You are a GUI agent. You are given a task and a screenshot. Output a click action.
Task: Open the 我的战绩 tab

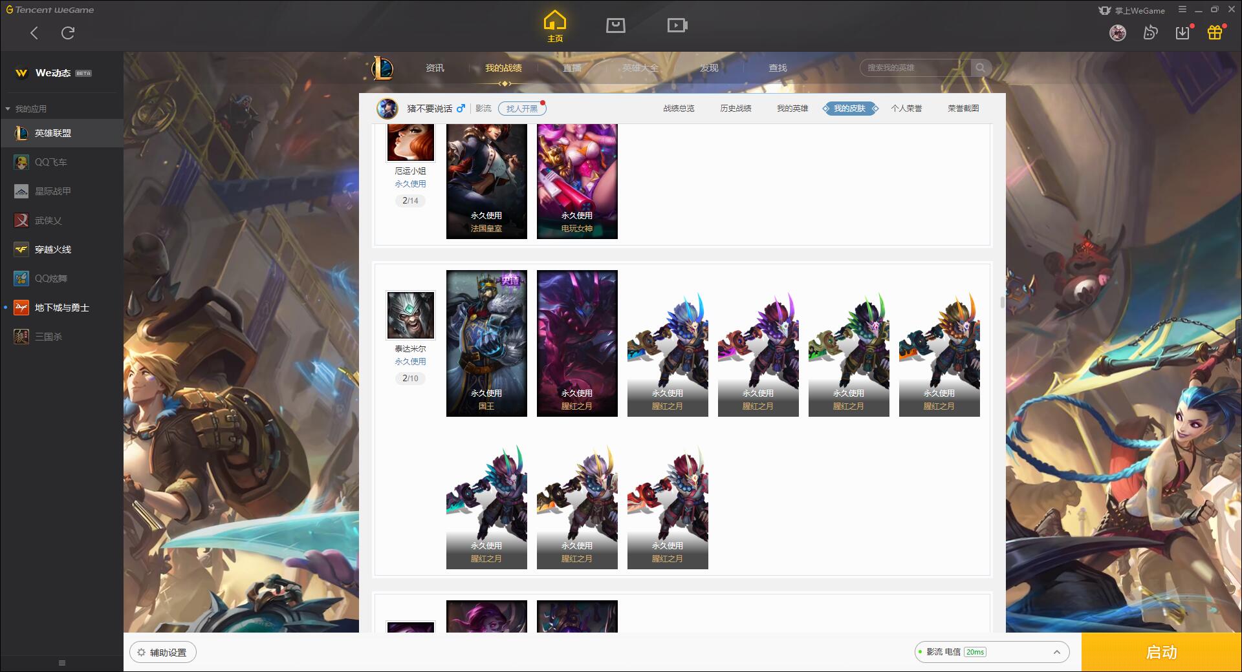[x=503, y=68]
